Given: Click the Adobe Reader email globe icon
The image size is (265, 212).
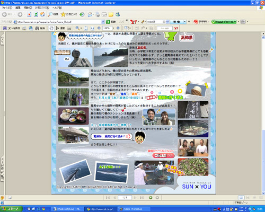Looking at the screenshot, I should click(31, 28).
